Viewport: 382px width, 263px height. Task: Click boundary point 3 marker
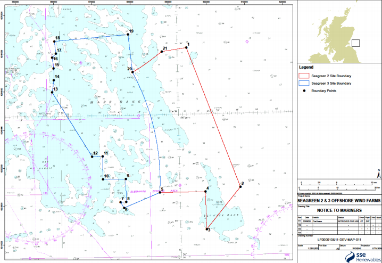point(206,229)
